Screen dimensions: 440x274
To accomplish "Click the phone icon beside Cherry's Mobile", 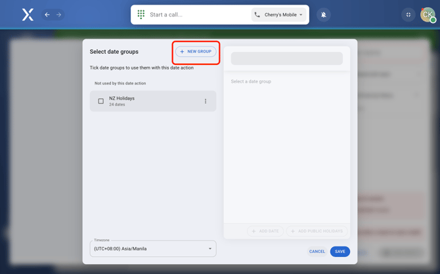I will (257, 14).
